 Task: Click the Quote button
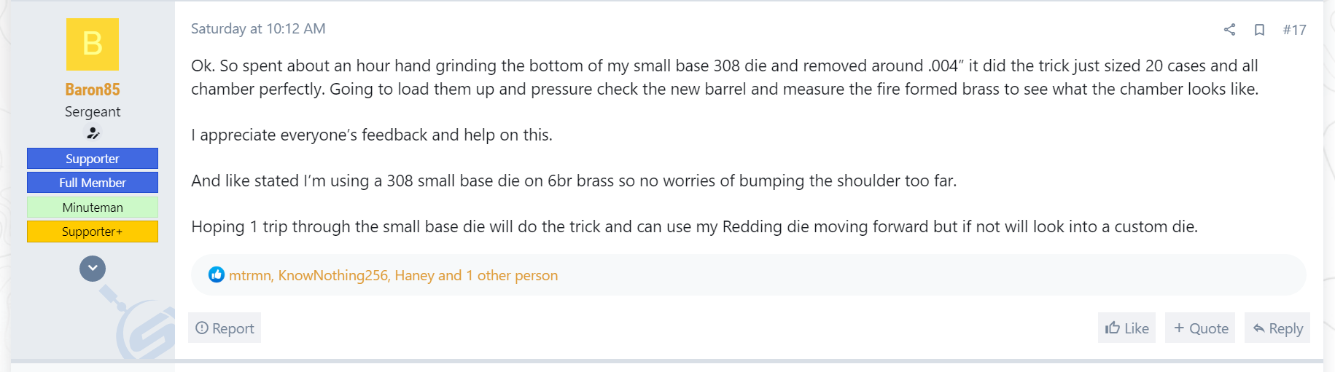1200,328
